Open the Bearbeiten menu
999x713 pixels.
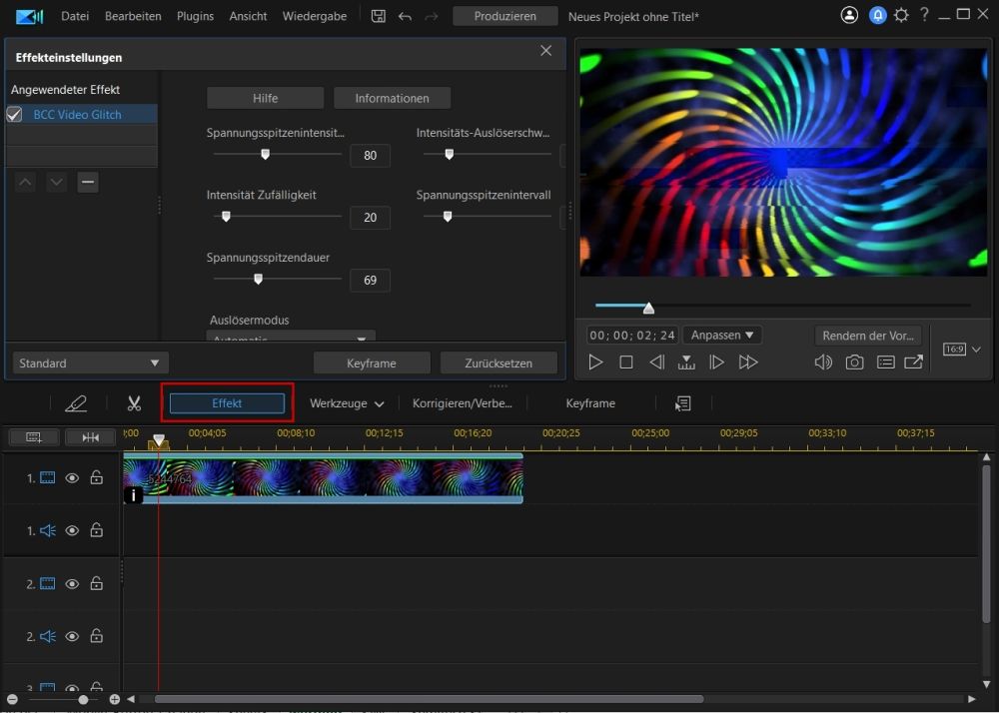[x=133, y=16]
